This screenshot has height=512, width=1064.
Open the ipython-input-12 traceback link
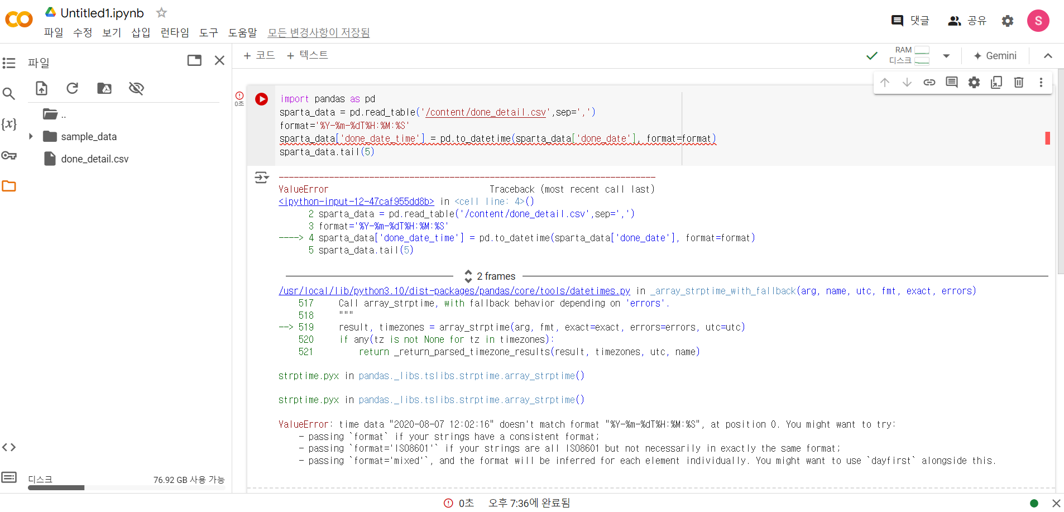(x=356, y=202)
